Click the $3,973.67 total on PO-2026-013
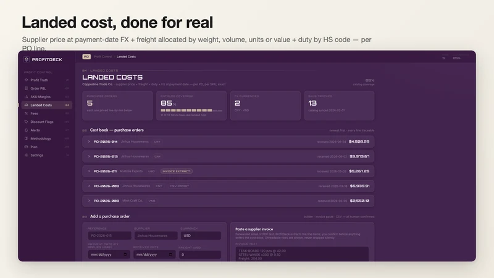 click(x=359, y=156)
